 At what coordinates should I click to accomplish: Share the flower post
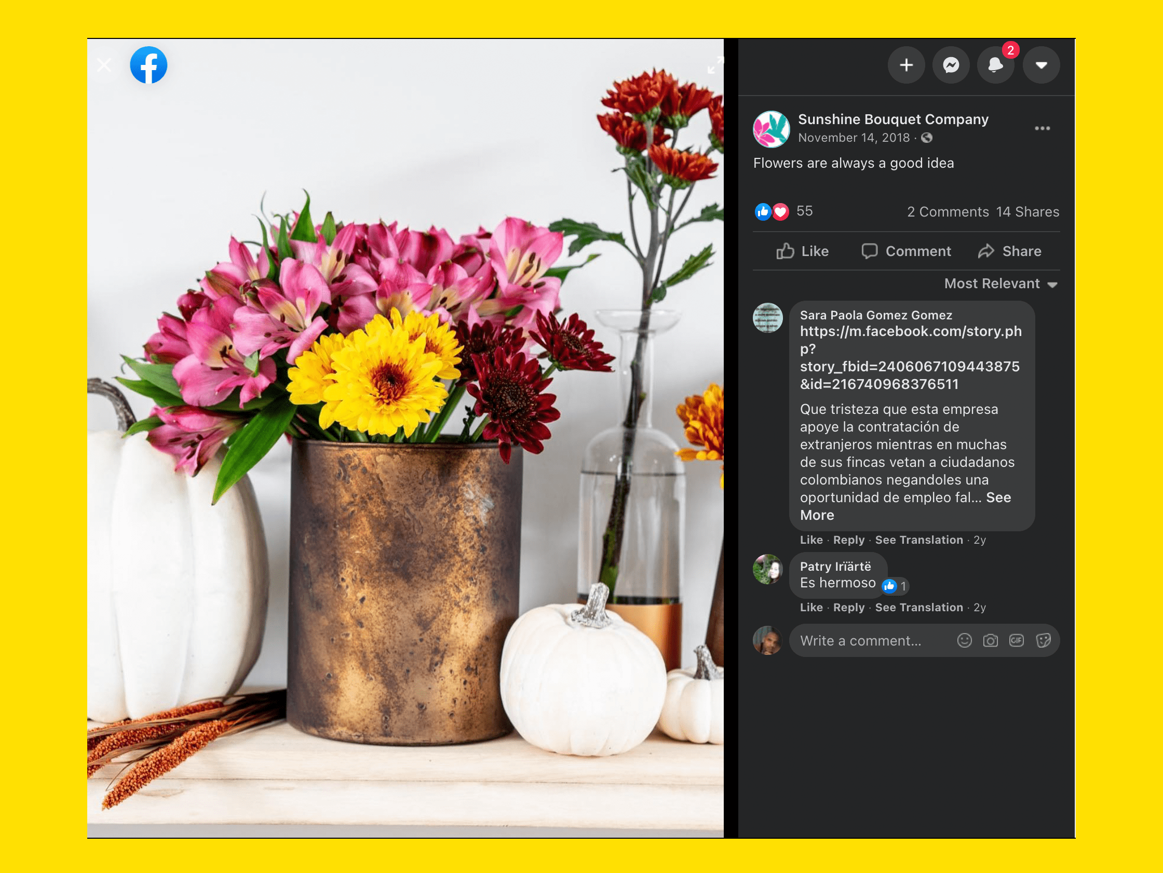pos(1009,251)
